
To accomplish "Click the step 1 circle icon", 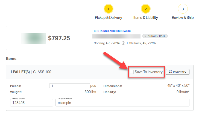I will tap(109, 9).
